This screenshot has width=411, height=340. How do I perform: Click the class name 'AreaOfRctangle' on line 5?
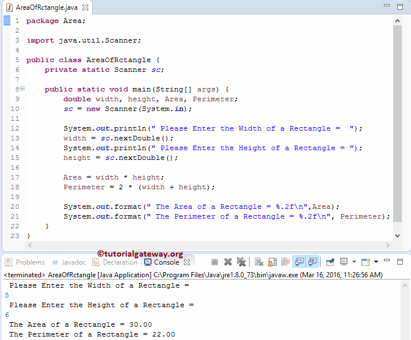(119, 60)
